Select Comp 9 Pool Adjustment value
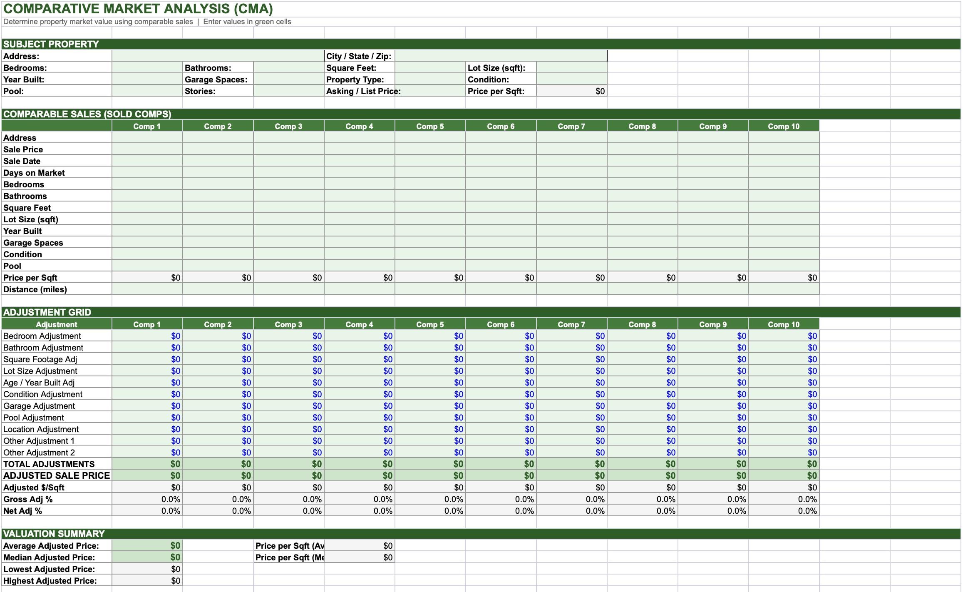Viewport: 963px width, 592px height. (713, 417)
